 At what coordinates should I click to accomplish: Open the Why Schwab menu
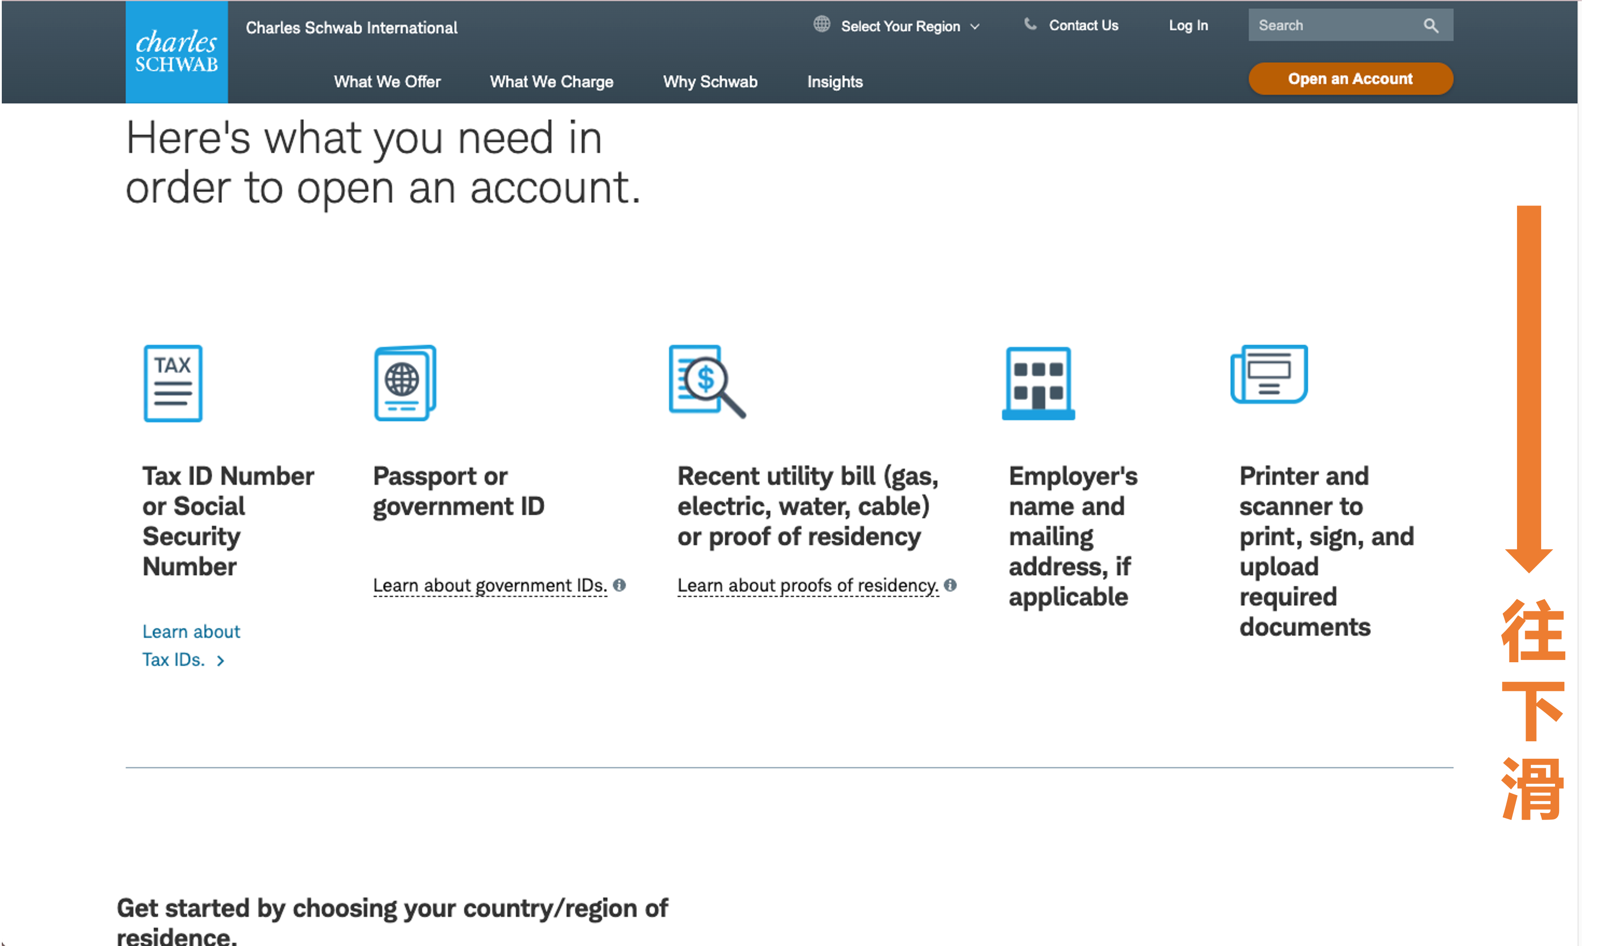click(710, 82)
